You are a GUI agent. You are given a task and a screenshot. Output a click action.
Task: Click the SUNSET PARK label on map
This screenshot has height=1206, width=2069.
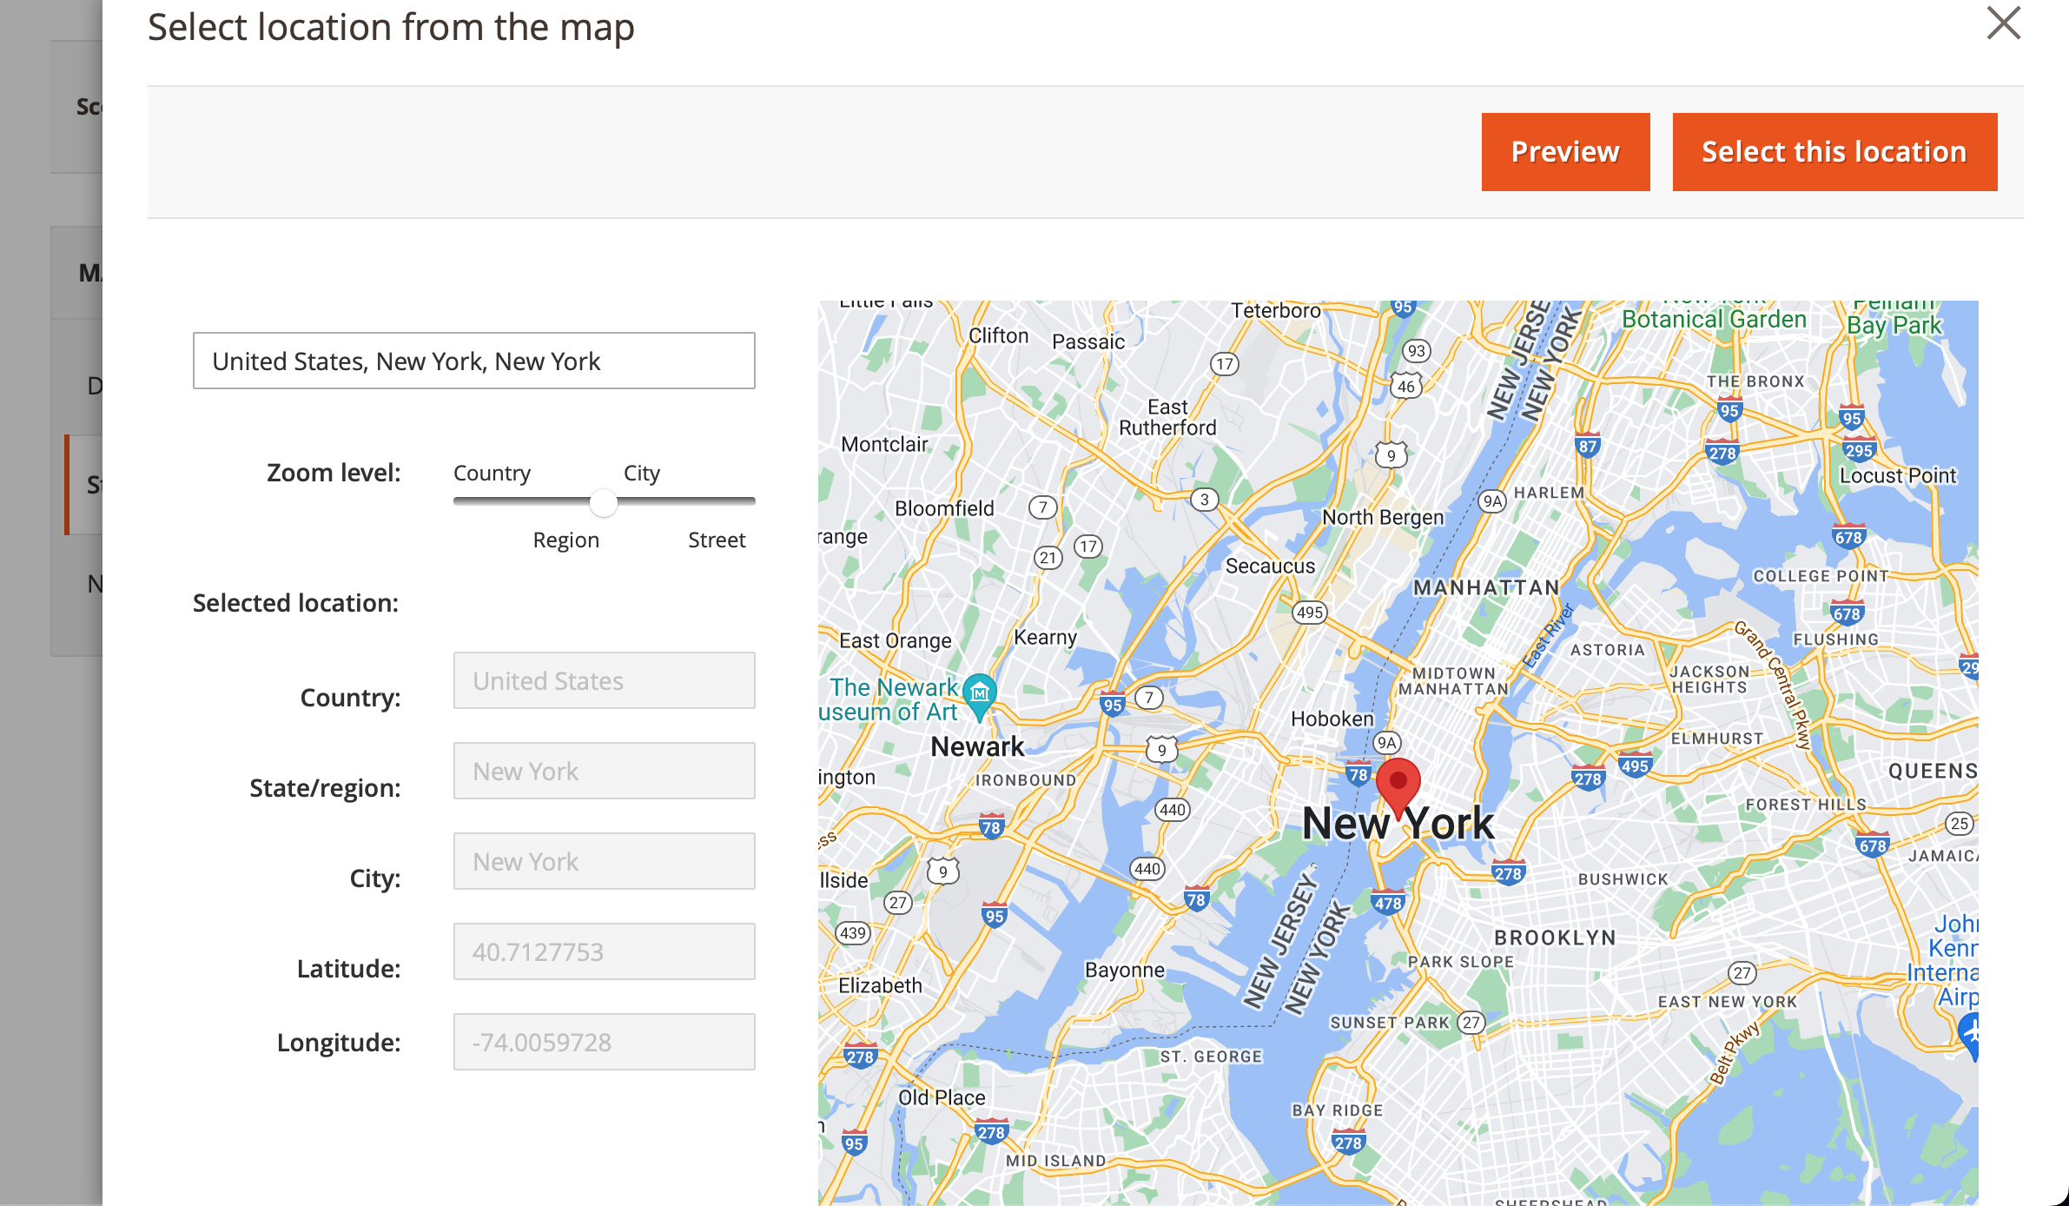coord(1390,1023)
